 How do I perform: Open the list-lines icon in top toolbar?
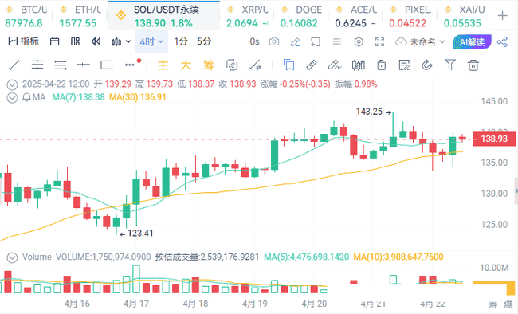click(336, 41)
